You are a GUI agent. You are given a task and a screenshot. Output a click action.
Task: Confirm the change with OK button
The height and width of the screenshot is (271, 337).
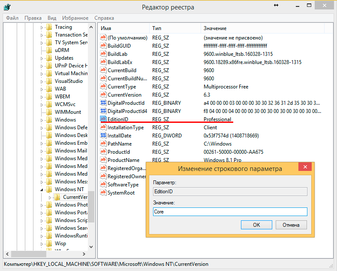click(x=256, y=225)
